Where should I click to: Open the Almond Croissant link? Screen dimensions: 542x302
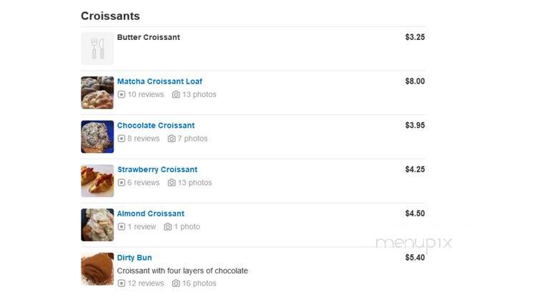tap(151, 213)
